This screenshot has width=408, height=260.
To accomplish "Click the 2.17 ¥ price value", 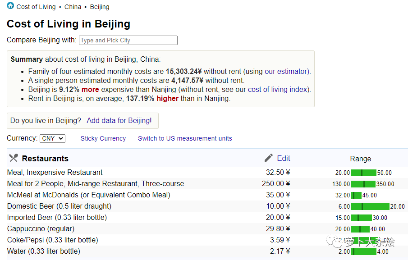I will coord(280,251).
